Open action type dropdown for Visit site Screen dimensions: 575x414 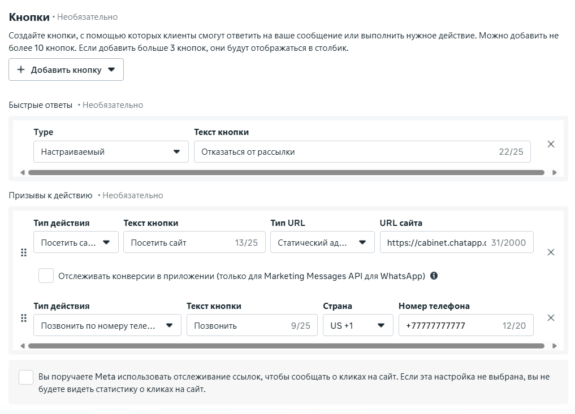pos(76,243)
